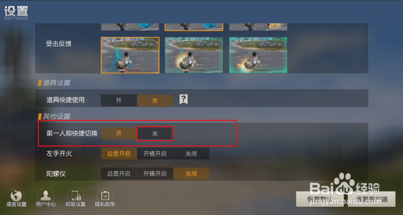This screenshot has width=403, height=215.
Task: Click the 恢复默认 button
Action: 320,199
